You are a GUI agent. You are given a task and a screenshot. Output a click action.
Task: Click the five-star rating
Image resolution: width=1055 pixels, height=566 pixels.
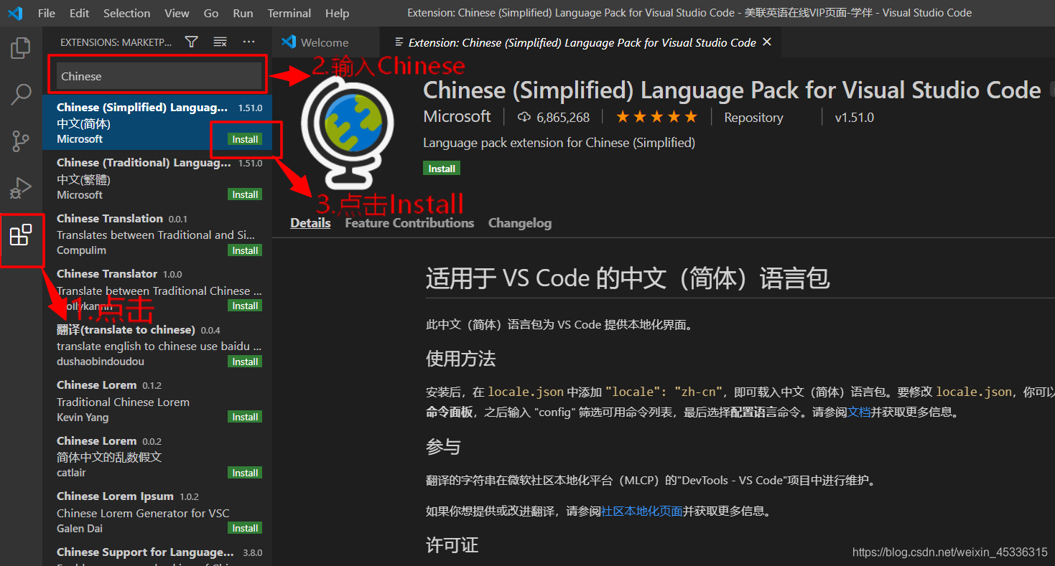tap(656, 117)
